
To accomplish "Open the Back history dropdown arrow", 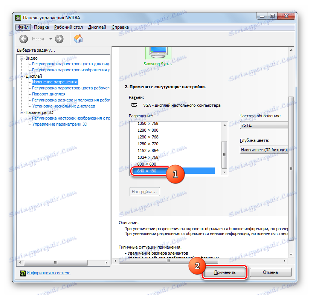I will (50, 39).
